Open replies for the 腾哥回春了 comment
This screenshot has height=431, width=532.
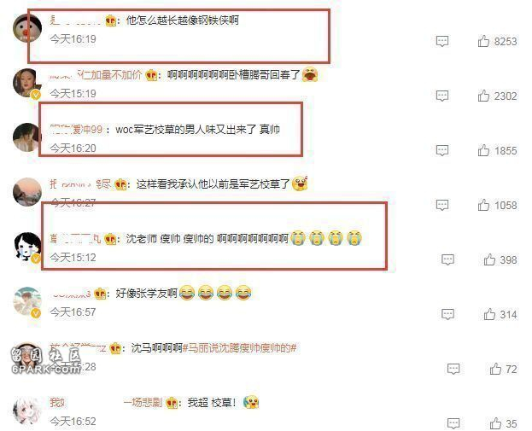(x=442, y=96)
